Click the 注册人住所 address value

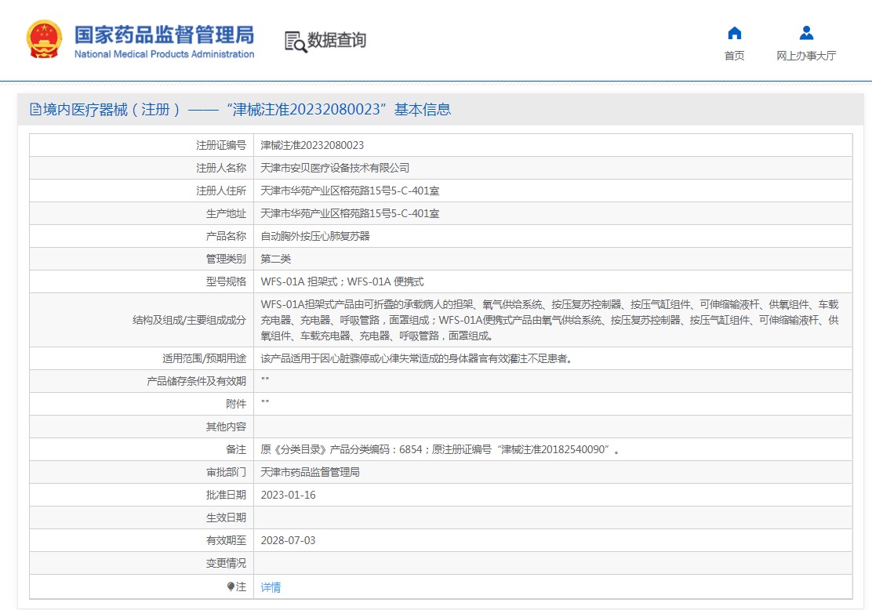(350, 191)
